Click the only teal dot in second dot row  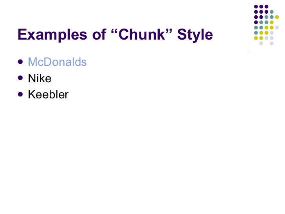coord(272,12)
